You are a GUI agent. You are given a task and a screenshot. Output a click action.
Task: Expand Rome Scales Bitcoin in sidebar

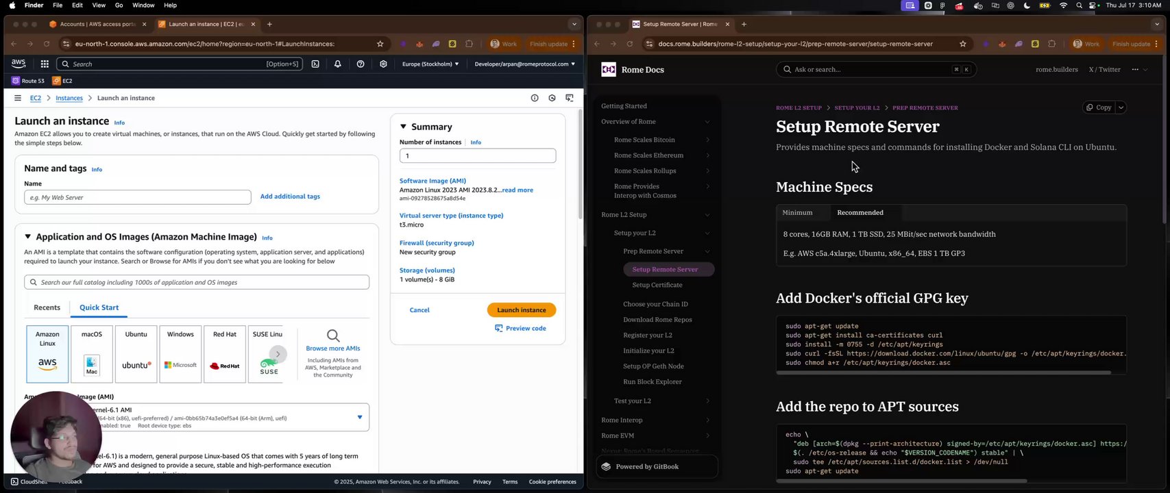[x=707, y=140]
